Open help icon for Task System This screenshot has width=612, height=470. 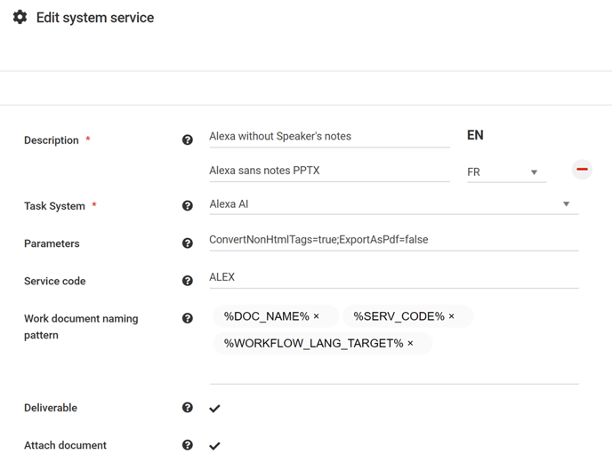tap(188, 205)
